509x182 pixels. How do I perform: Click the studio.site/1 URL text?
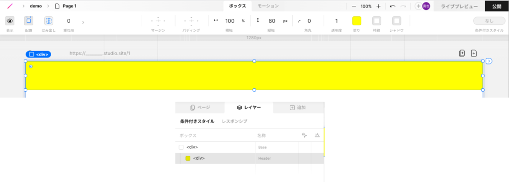[x=100, y=53]
